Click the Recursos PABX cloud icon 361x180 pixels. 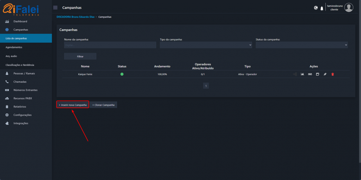(7, 98)
